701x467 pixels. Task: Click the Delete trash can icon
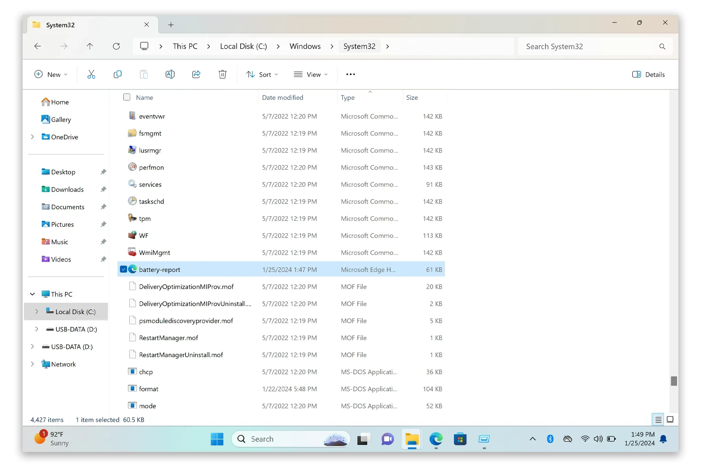[x=222, y=74]
